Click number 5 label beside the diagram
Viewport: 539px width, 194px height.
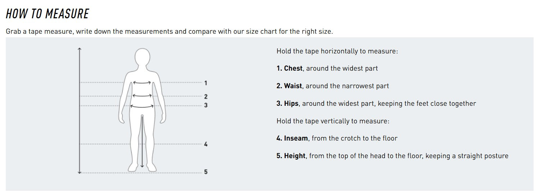click(206, 172)
